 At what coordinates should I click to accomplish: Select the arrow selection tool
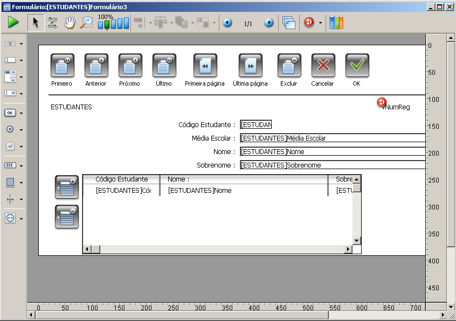pyautogui.click(x=36, y=23)
